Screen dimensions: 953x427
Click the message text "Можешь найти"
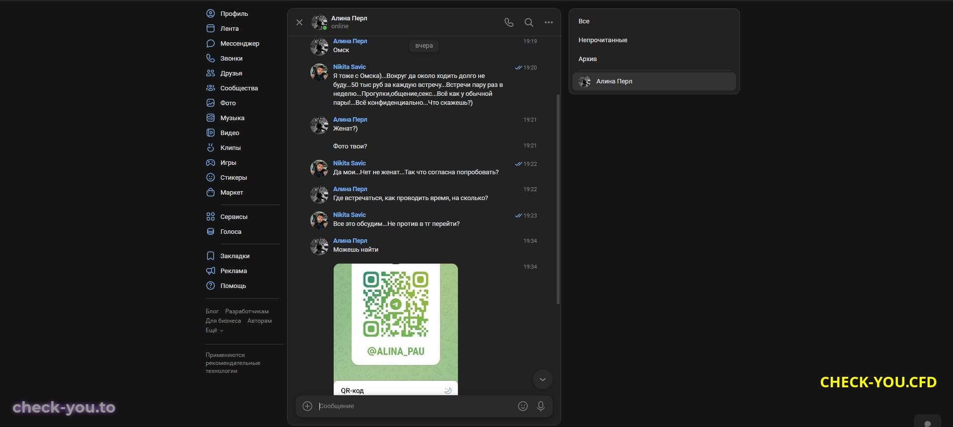356,250
